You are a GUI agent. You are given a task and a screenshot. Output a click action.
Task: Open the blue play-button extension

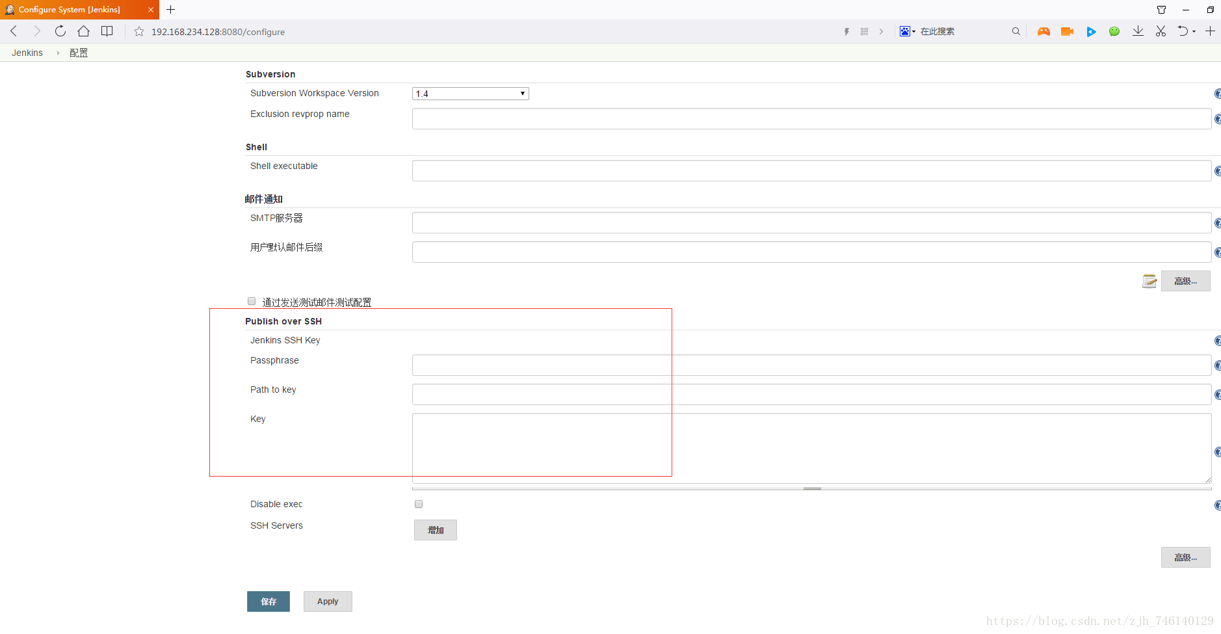1091,31
